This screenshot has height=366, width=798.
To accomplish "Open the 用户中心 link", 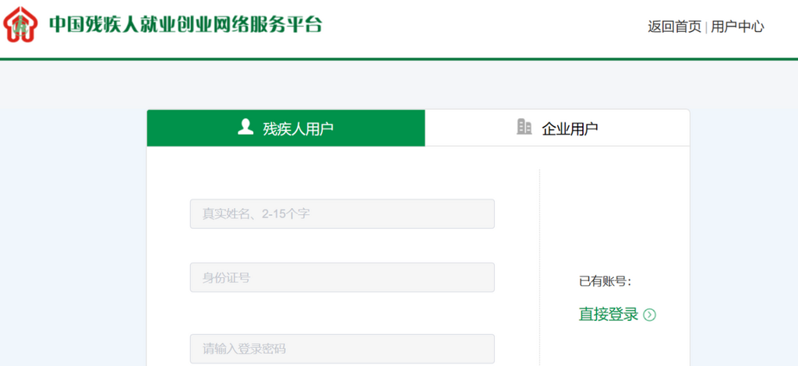I will (737, 26).
